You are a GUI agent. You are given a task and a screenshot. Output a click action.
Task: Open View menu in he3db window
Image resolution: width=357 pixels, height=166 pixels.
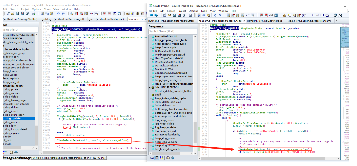click(x=213, y=11)
